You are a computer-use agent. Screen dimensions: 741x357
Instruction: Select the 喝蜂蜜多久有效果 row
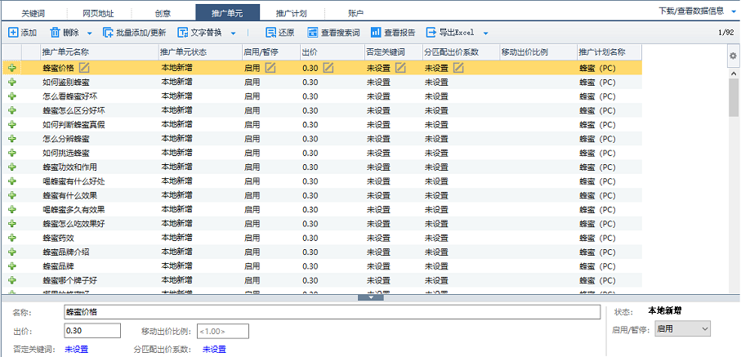[x=321, y=209]
